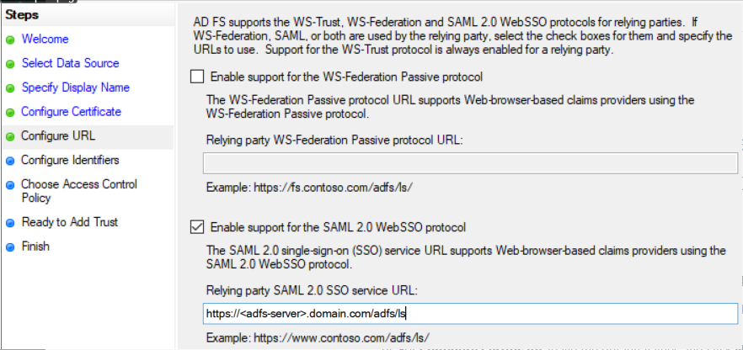
Task: Click green bullet beside Specify Display Name
Action: (x=10, y=88)
